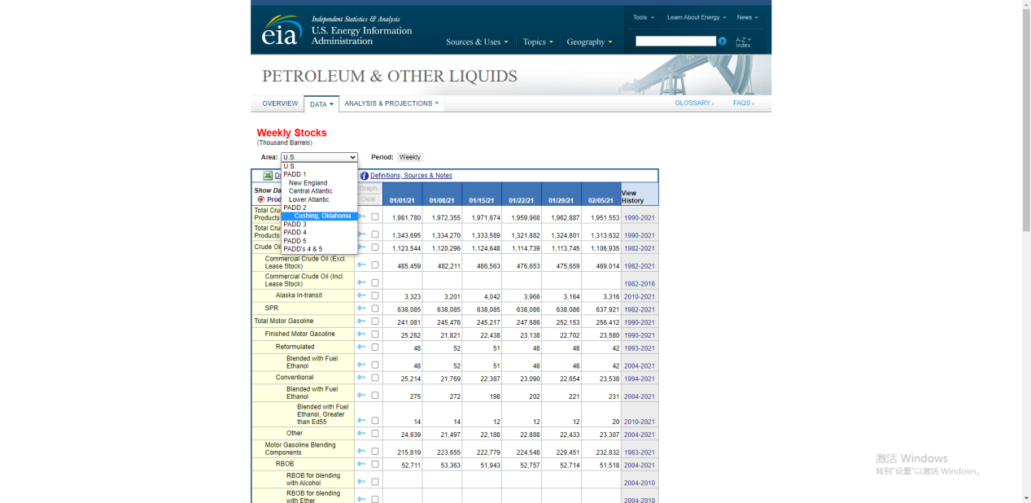Tick the Reformulated row checkbox
This screenshot has height=503, width=1031.
(x=375, y=348)
